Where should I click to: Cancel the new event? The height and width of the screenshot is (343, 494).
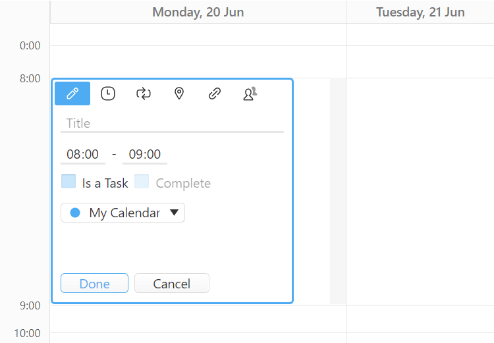coord(172,283)
